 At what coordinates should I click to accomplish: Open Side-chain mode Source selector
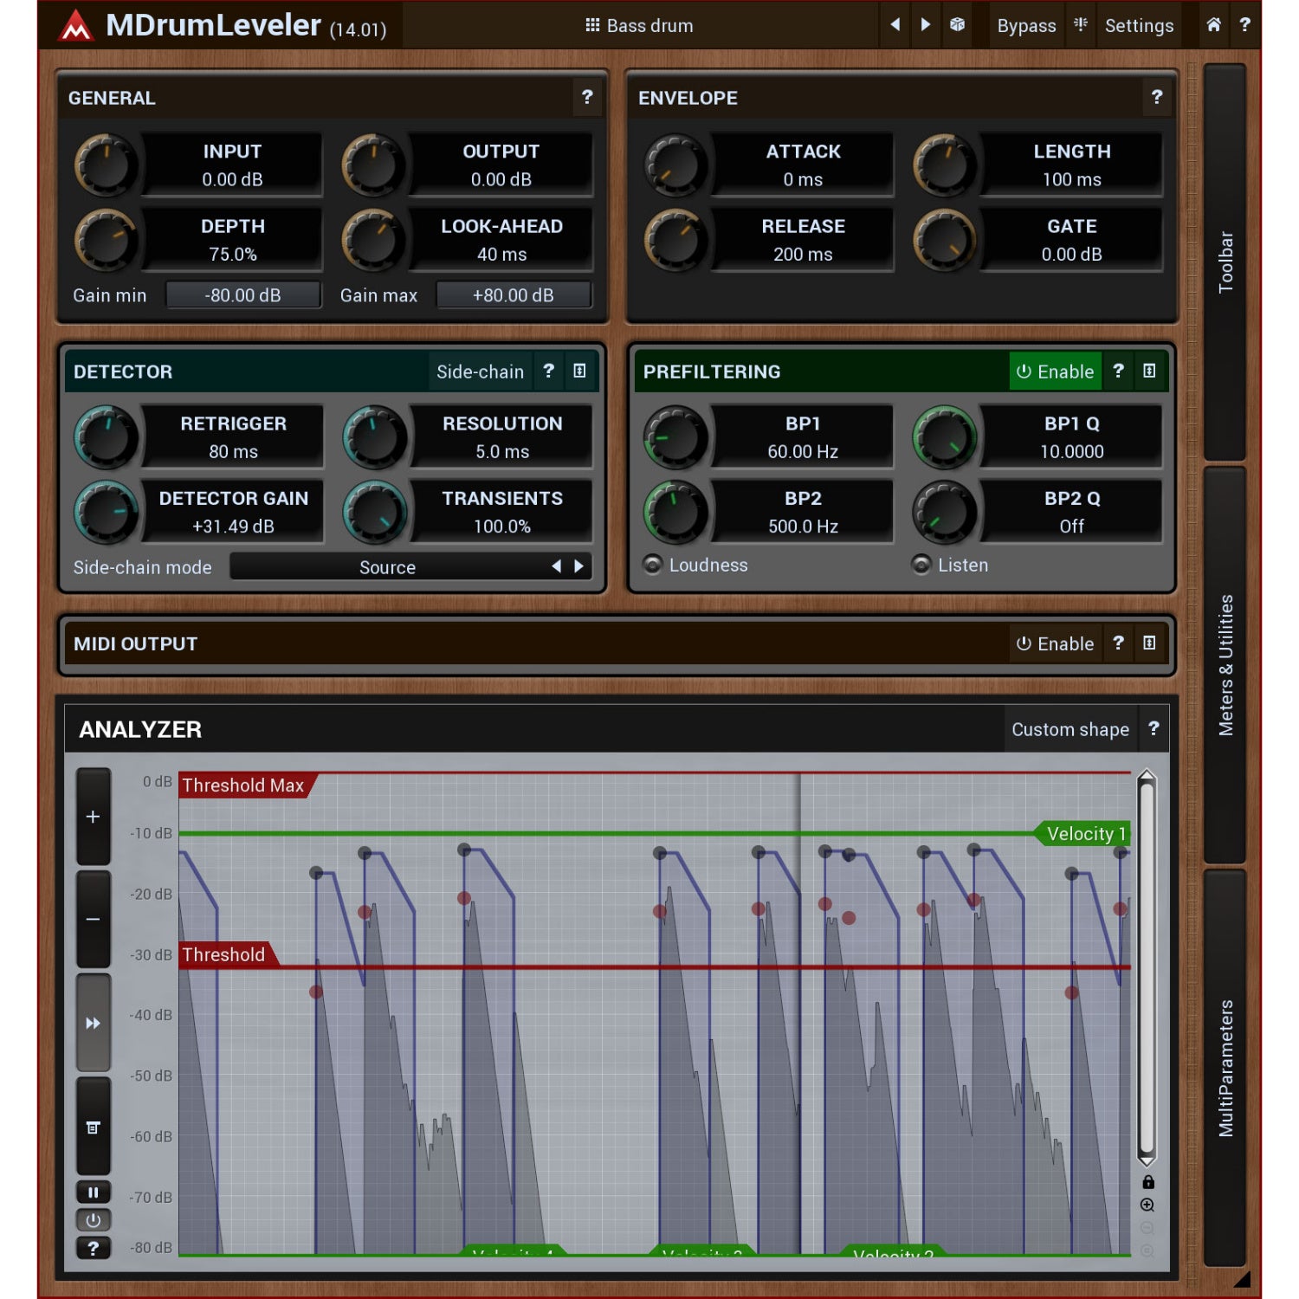tap(387, 567)
